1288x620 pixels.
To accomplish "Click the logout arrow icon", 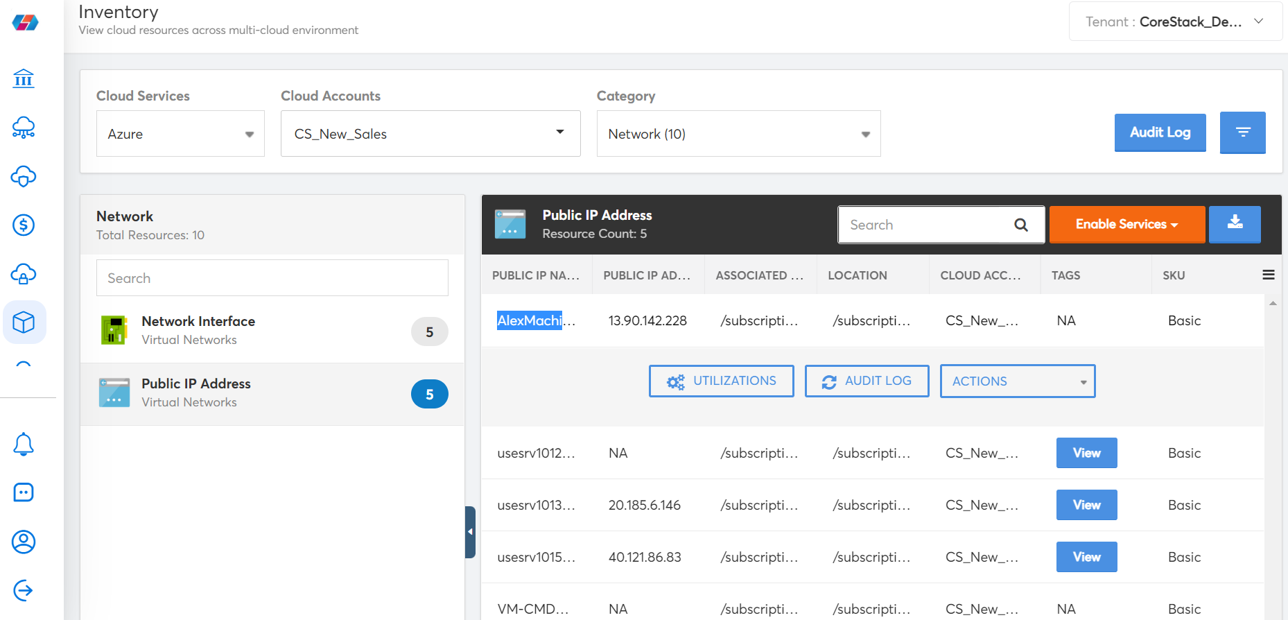I will tap(24, 590).
